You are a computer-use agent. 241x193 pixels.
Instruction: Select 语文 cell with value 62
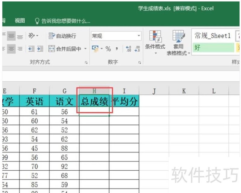tap(64, 139)
